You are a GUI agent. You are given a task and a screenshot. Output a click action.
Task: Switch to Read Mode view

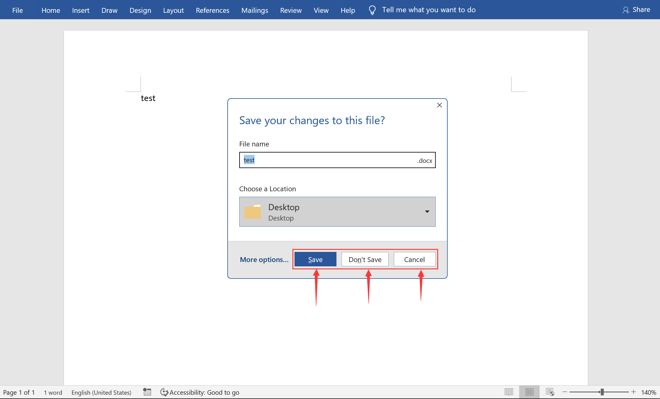pyautogui.click(x=509, y=392)
